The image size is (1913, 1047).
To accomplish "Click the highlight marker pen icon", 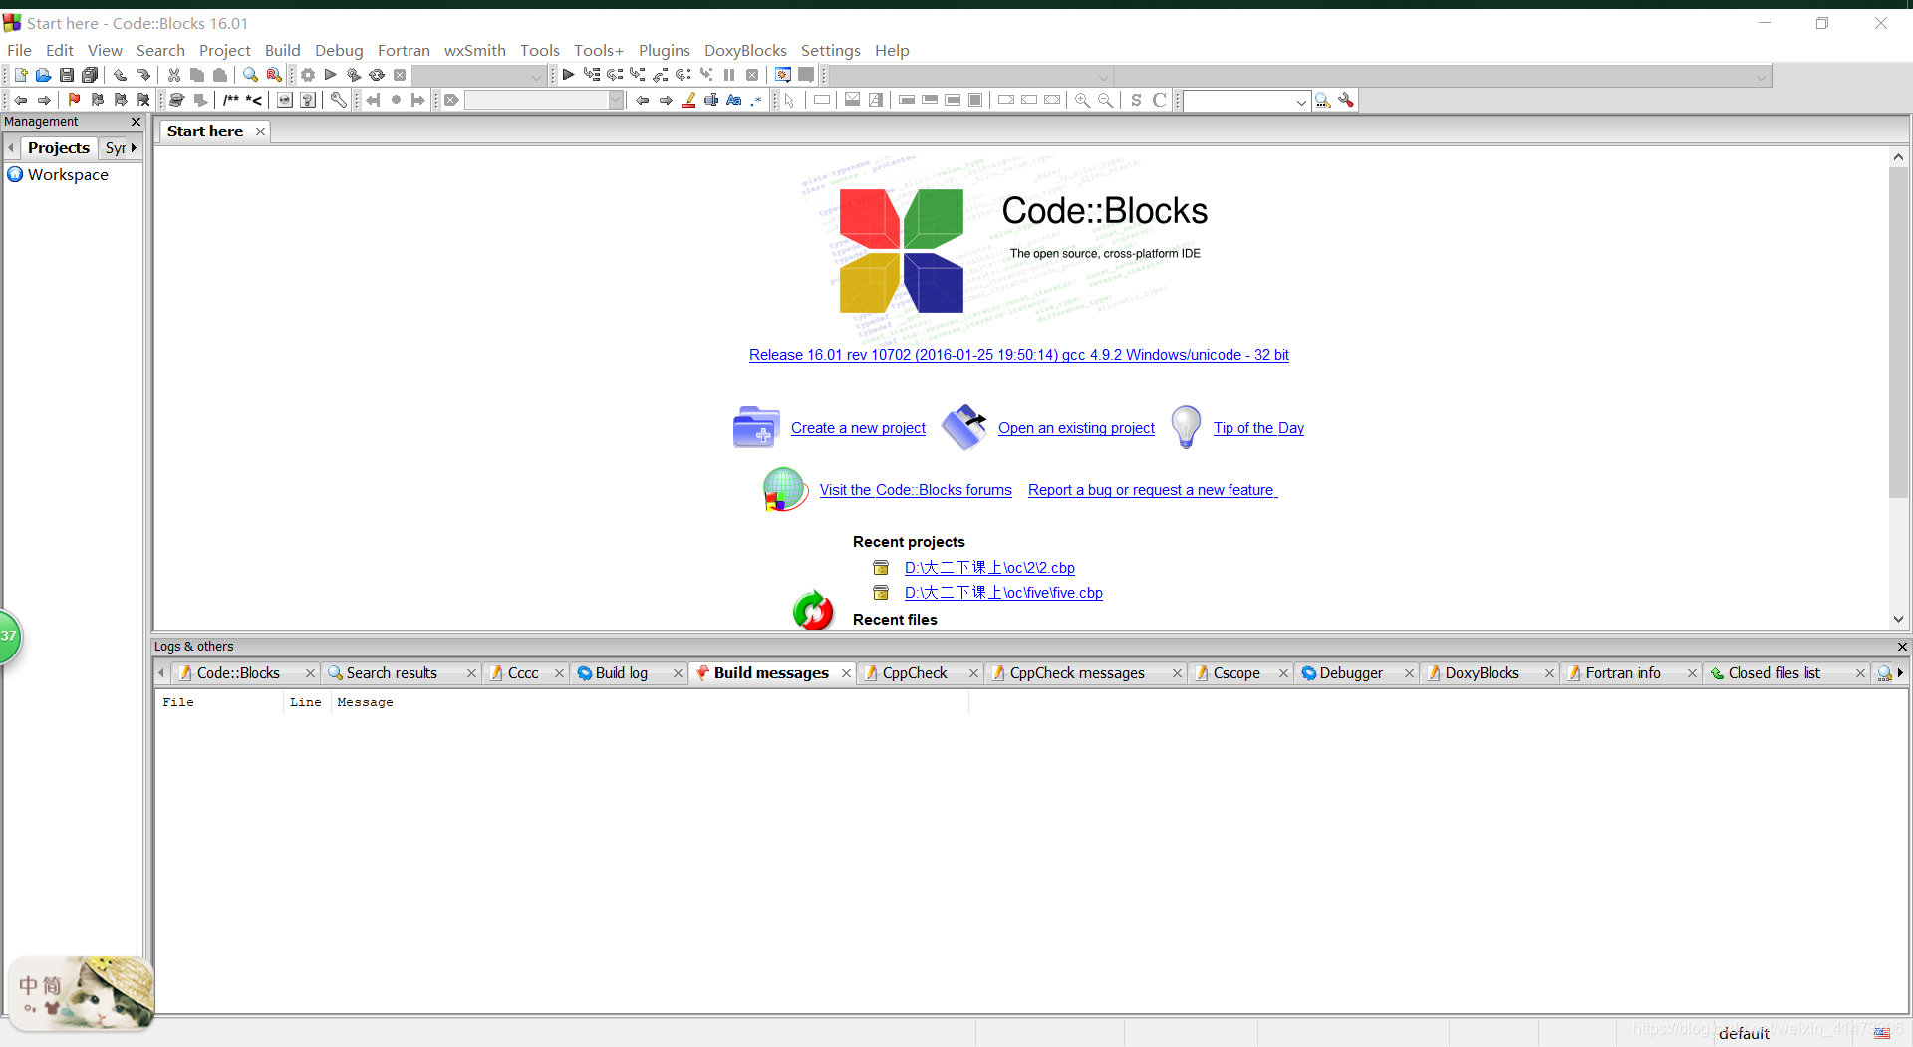I will tap(688, 100).
